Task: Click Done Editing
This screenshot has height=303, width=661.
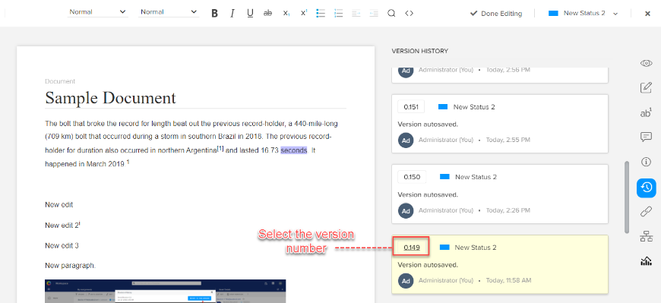Action: [496, 14]
